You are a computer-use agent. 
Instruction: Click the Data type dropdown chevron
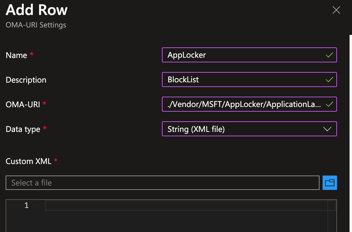pos(327,129)
